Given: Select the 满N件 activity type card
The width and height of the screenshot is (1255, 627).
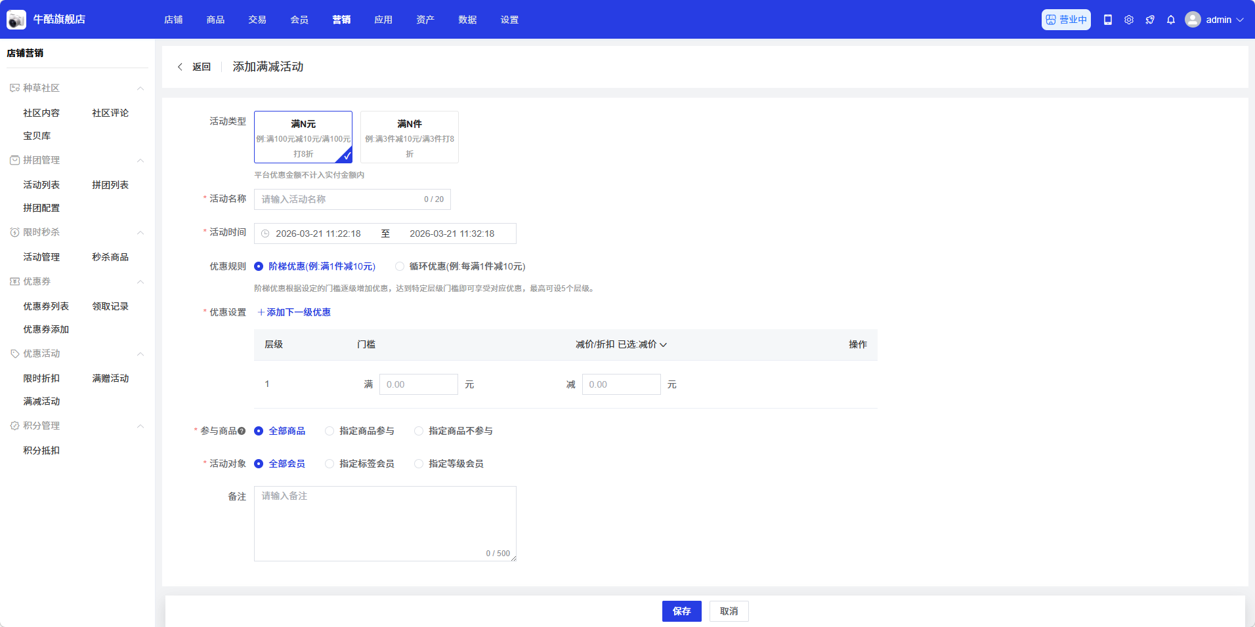Looking at the screenshot, I should (409, 137).
